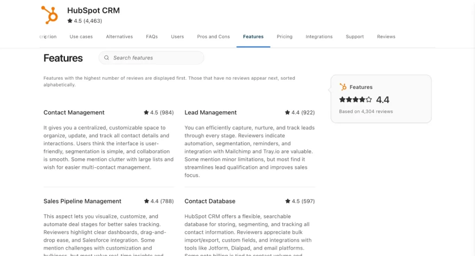Click the Sales Pipeline Management description paragraph
The image size is (475, 256).
[x=105, y=235]
